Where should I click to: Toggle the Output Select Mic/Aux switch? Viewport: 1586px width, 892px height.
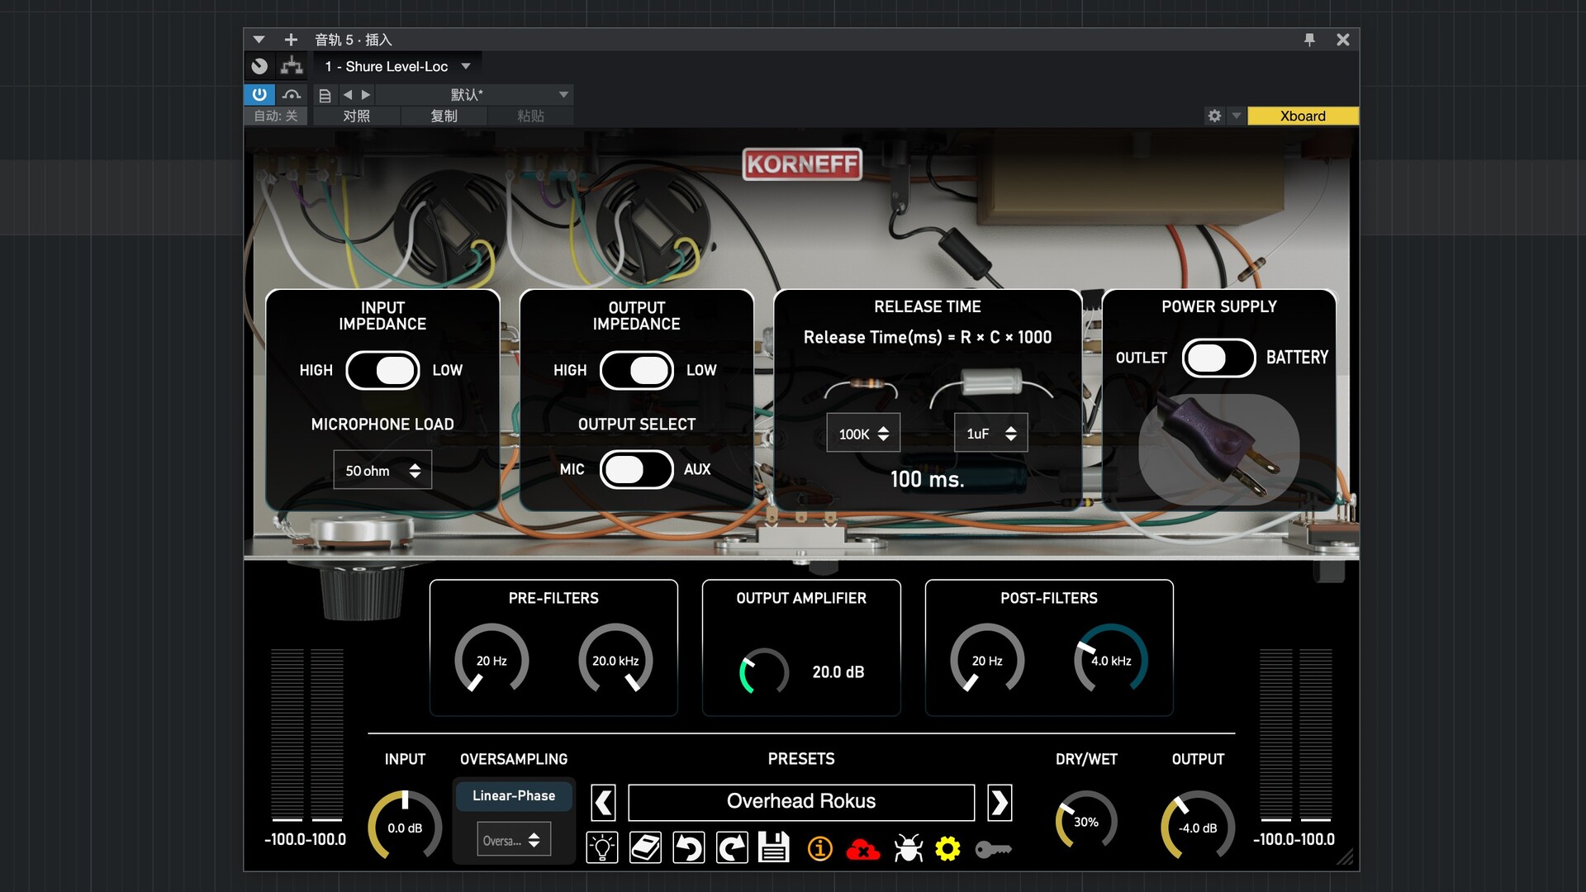click(636, 469)
